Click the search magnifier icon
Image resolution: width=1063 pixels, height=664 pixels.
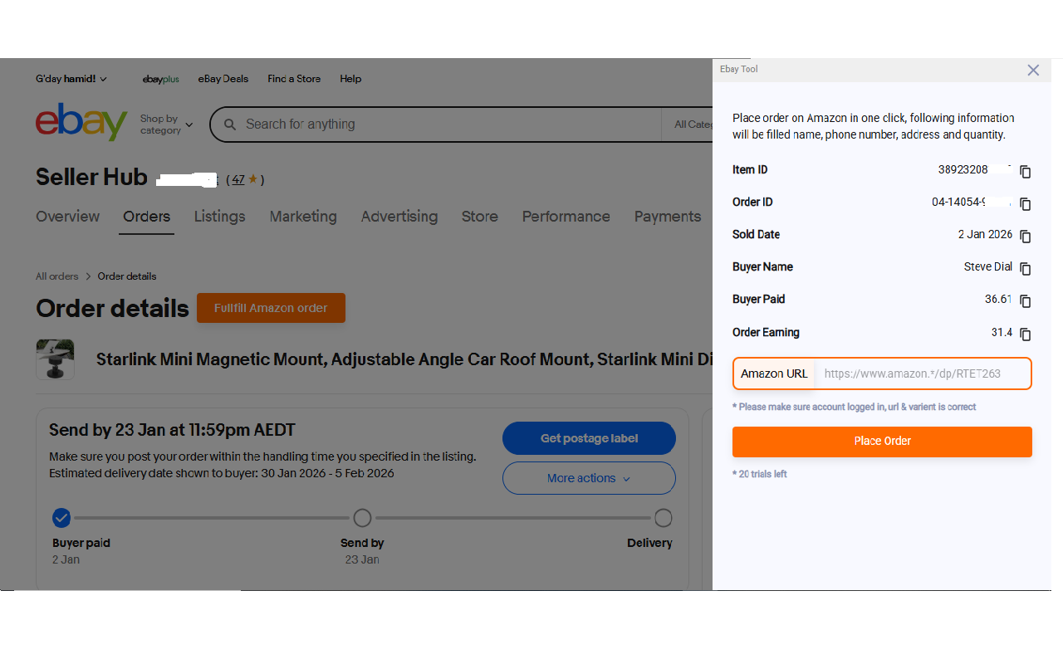(x=230, y=124)
